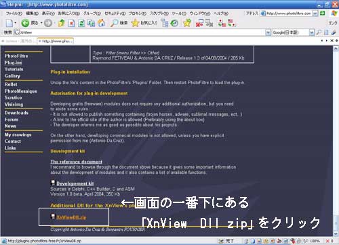Click in the search text field containing XnView
The image size is (339, 245).
pyautogui.click(x=142, y=32)
